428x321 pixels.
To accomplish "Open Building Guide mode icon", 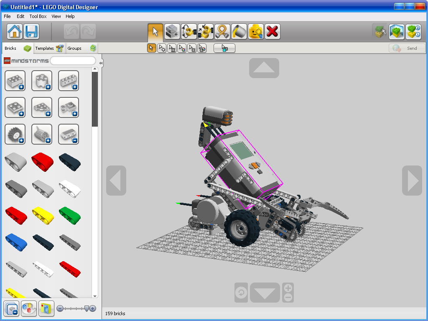I will point(413,31).
